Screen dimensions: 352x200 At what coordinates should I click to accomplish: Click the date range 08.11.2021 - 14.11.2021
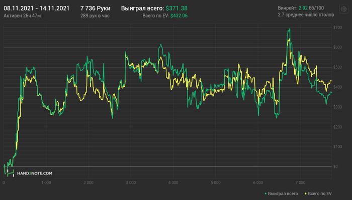pos(37,9)
